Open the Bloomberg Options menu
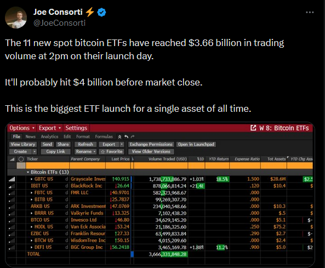Image resolution: width=325 pixels, height=268 pixels. (22, 128)
